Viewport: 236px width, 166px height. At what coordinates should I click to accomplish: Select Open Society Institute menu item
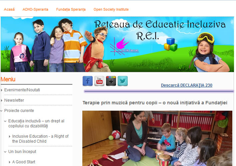click(111, 9)
